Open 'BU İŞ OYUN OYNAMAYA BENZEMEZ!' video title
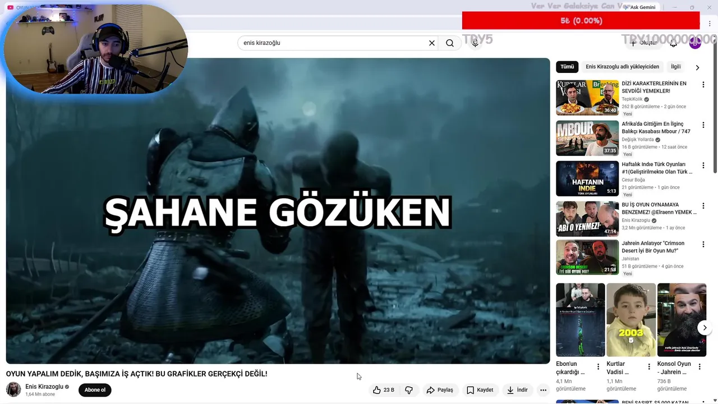The width and height of the screenshot is (718, 404). [659, 208]
